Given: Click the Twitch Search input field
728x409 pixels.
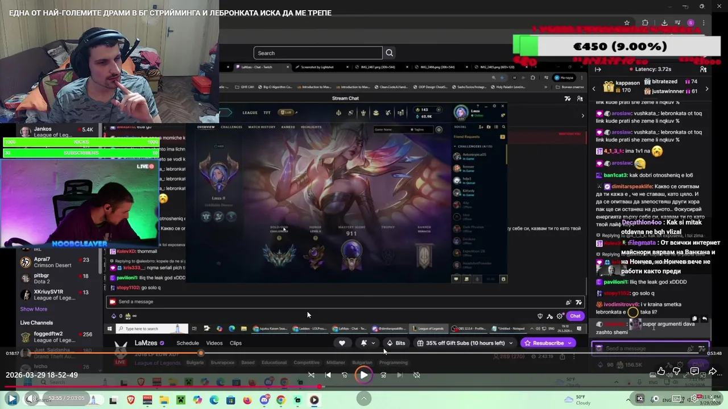Looking at the screenshot, I should (318, 53).
